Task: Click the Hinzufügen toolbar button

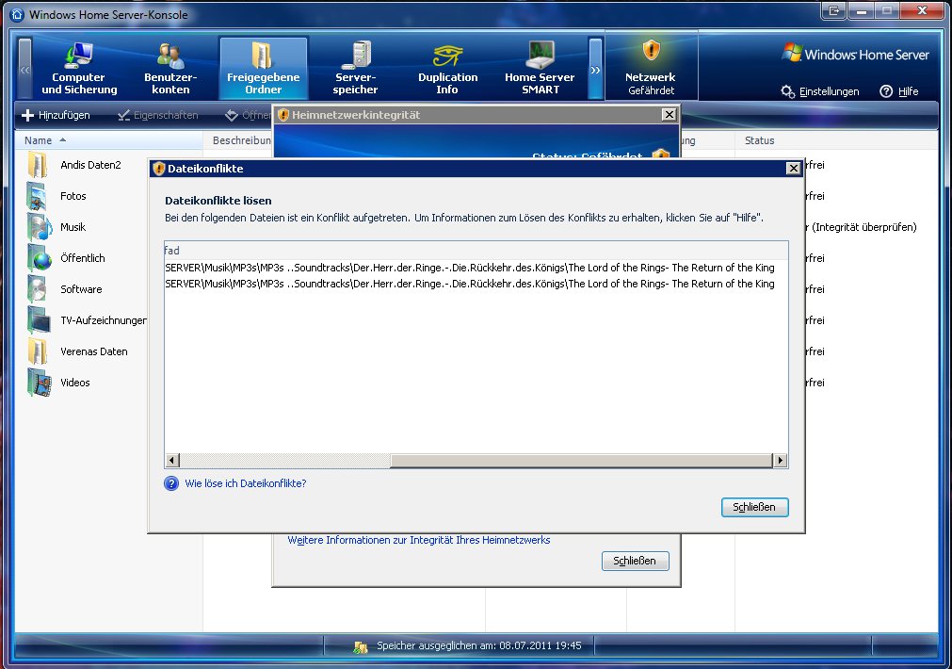Action: tap(56, 115)
